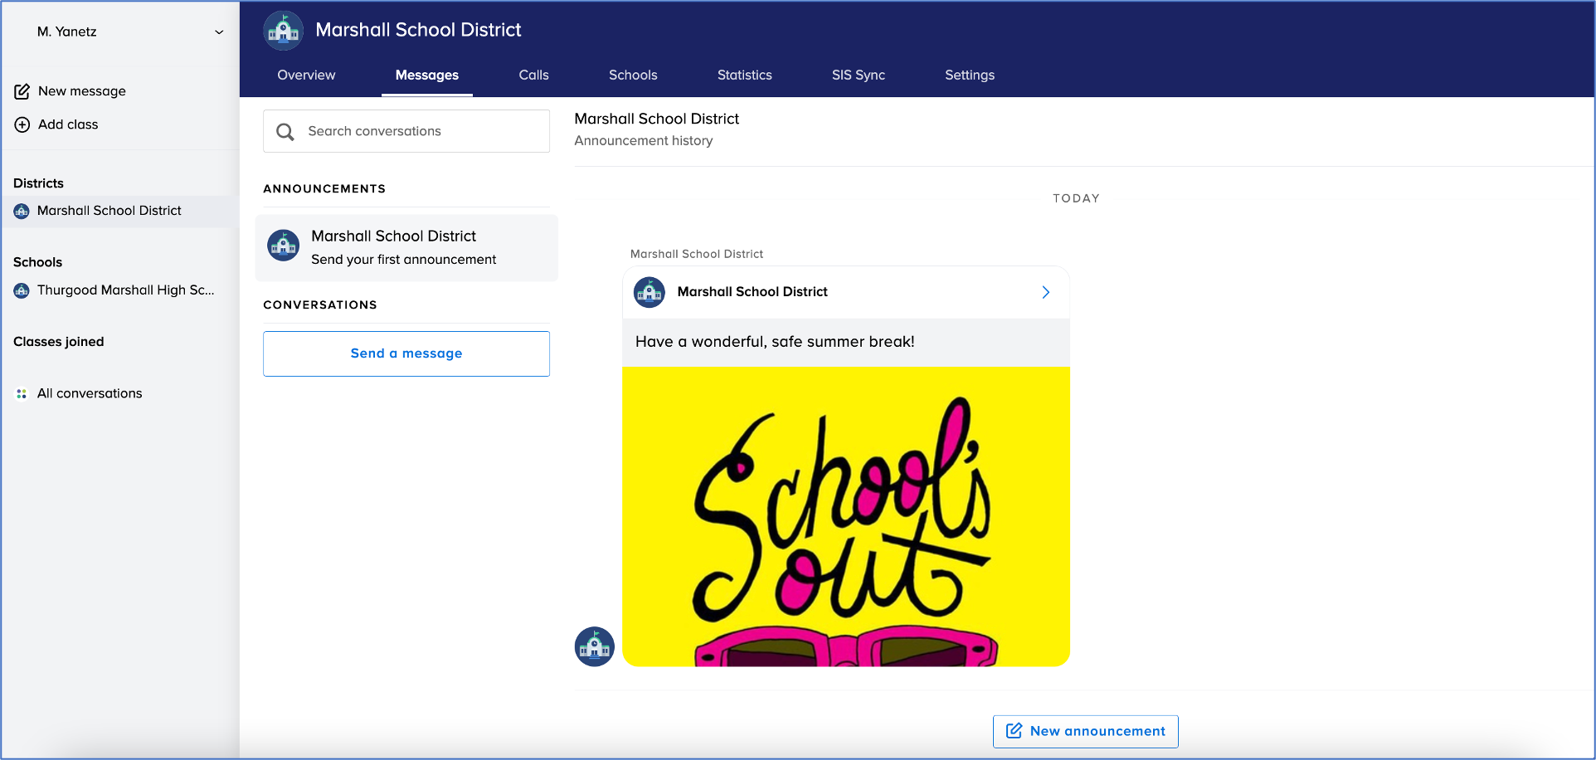Click the All conversations dots icon
Screen dimensions: 1596x760
point(22,394)
